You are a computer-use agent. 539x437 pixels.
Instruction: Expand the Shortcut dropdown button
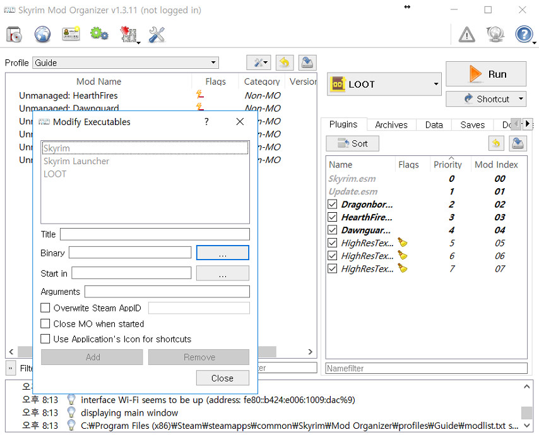click(521, 99)
